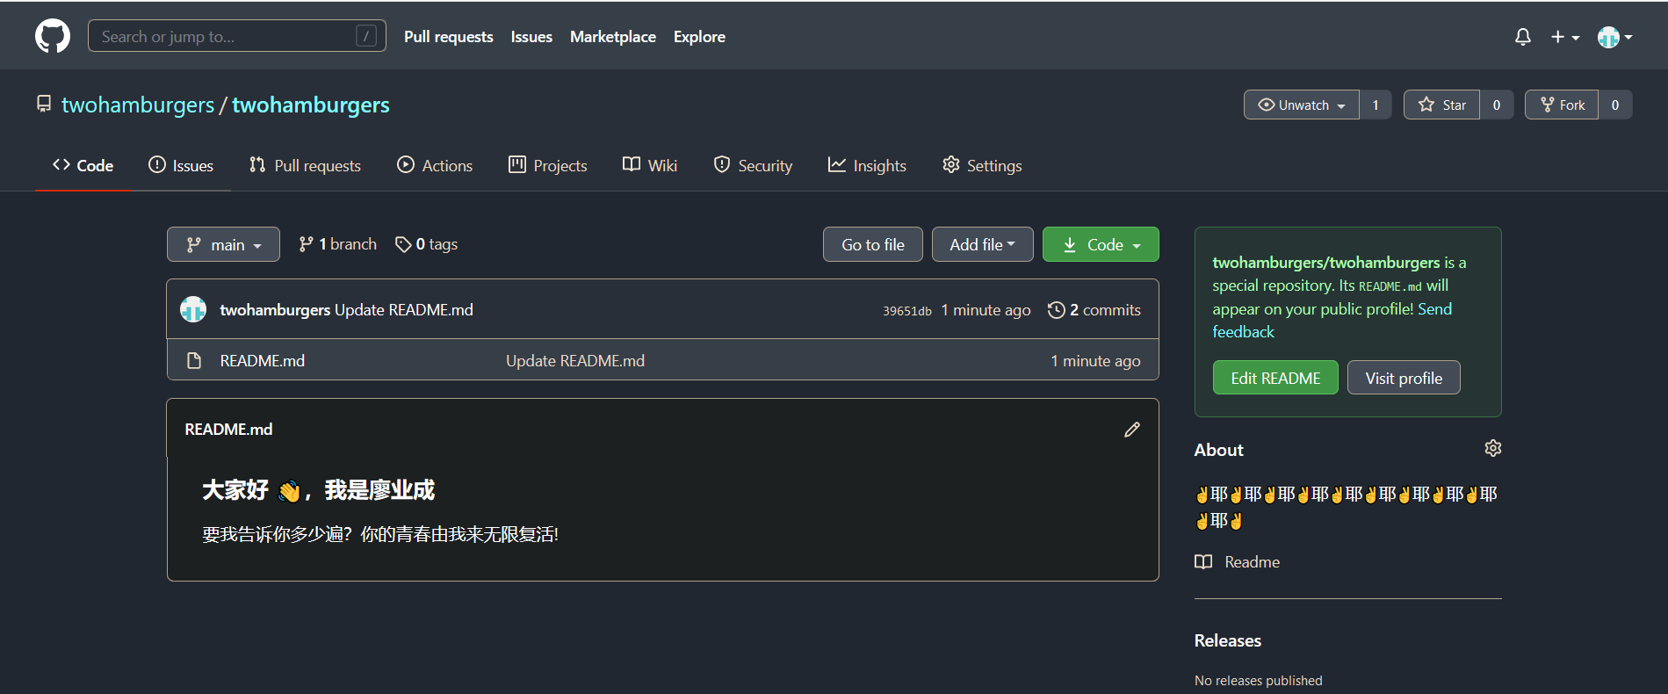View the 0 tags list
The width and height of the screenshot is (1668, 694).
pos(427,244)
